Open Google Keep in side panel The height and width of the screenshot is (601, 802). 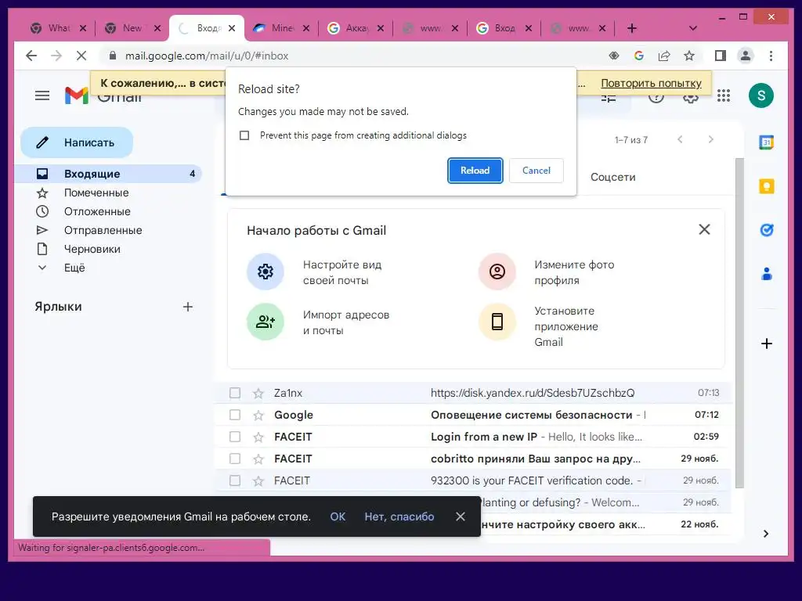click(766, 186)
